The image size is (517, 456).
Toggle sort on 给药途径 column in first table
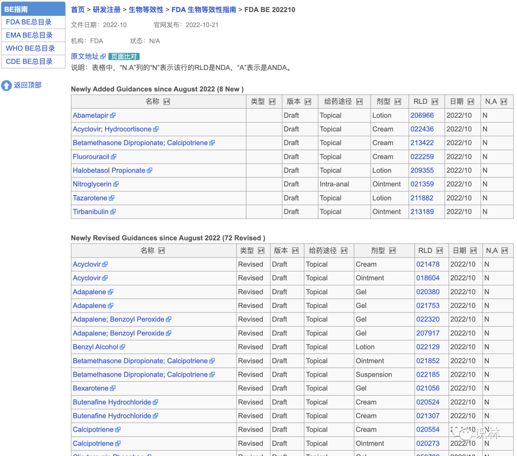[x=360, y=102]
